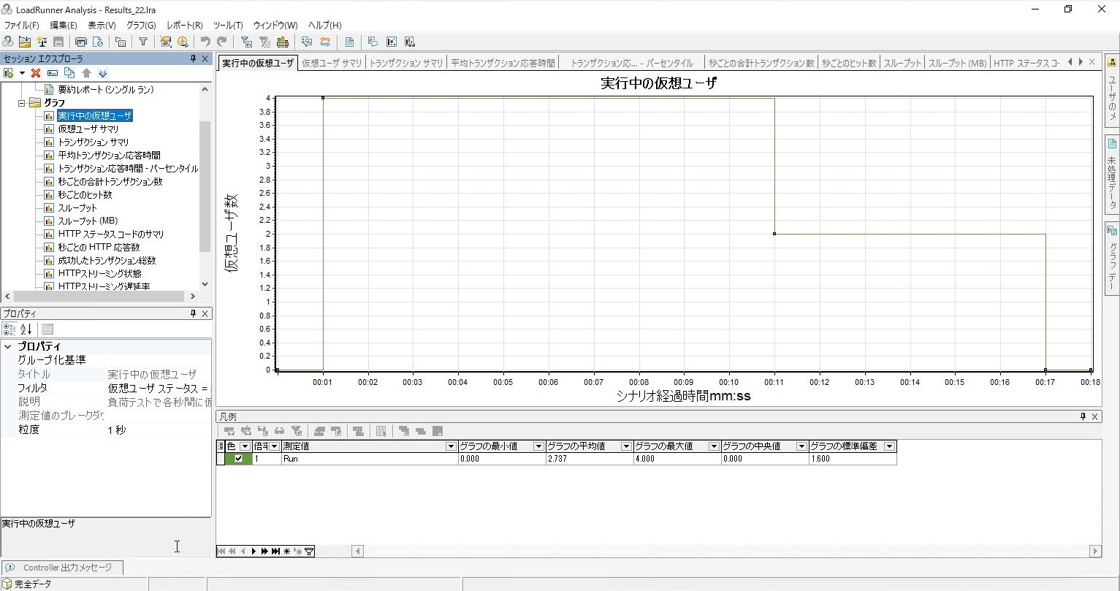The height and width of the screenshot is (591, 1120).
Task: Open Controller 出力メッセージ tab at bottom
Action: tap(62, 568)
